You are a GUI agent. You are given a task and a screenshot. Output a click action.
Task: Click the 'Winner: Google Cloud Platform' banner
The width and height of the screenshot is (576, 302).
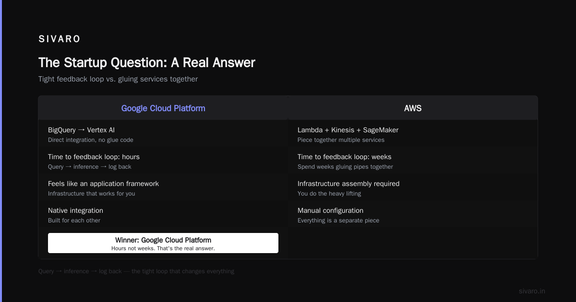coord(163,243)
